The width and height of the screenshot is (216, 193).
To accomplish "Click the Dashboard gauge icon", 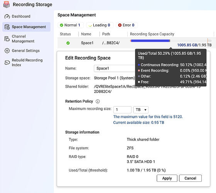I will (x=7, y=16).
